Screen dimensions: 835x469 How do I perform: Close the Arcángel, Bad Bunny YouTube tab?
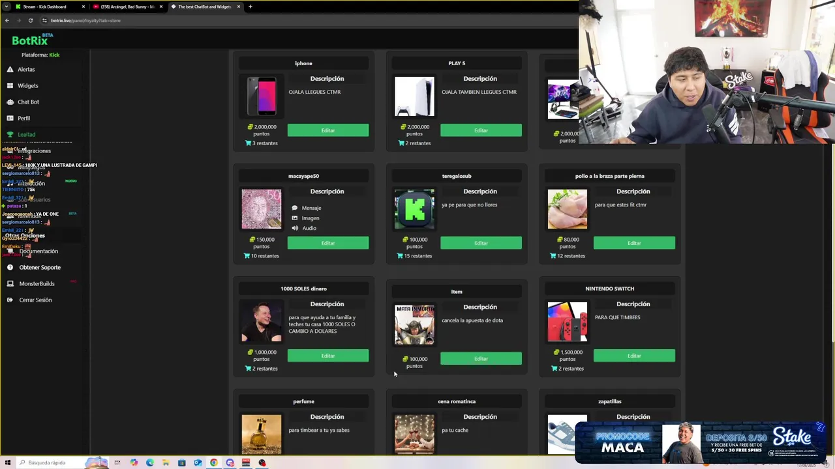click(160, 7)
